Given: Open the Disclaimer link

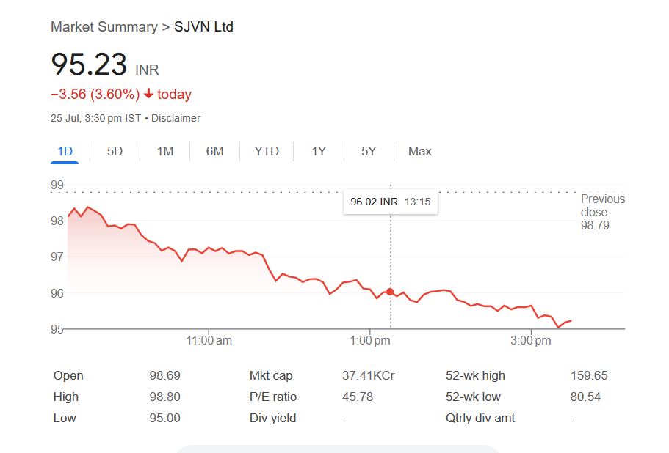Looking at the screenshot, I should [176, 118].
